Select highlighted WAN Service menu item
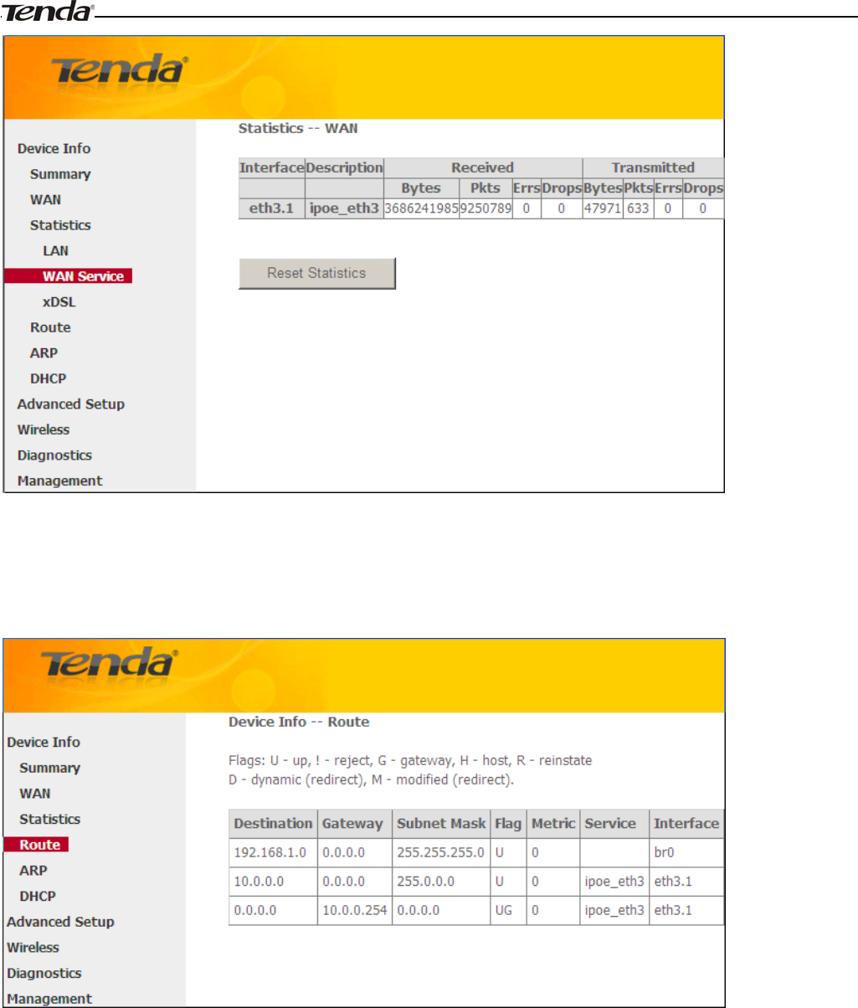Viewport: 858px width, 1008px height. click(69, 276)
